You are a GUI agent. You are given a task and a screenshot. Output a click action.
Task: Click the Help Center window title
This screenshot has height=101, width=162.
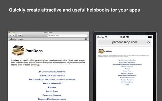[x=48, y=33]
